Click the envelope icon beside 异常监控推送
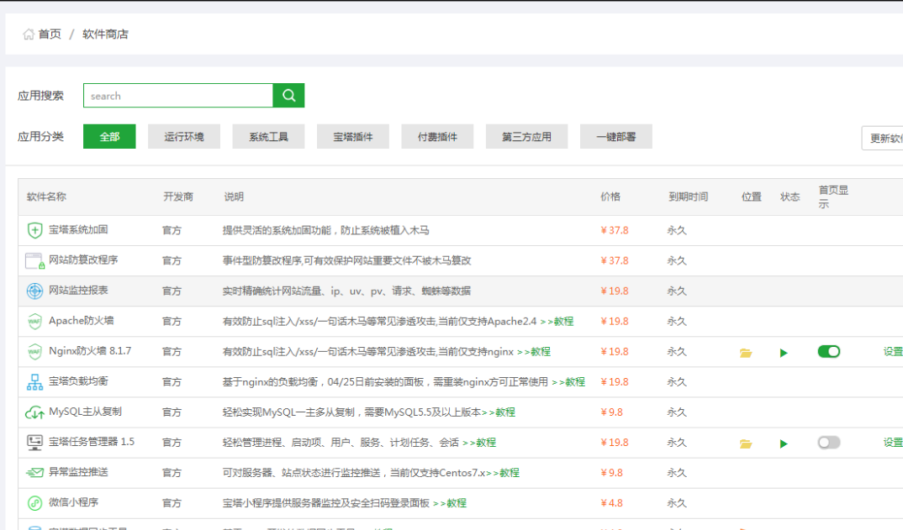 [34, 472]
